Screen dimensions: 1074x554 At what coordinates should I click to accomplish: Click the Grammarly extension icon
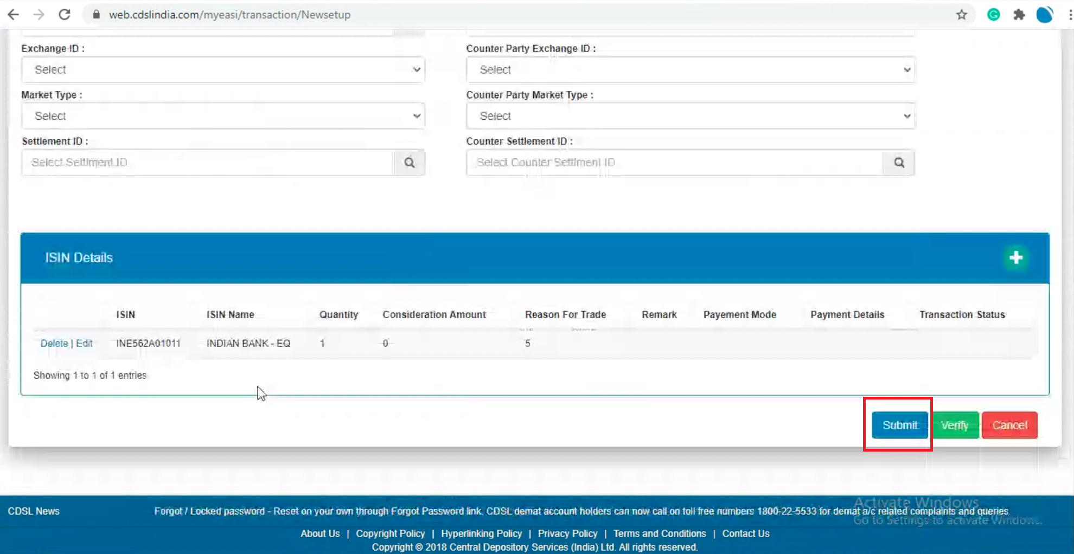coord(993,15)
